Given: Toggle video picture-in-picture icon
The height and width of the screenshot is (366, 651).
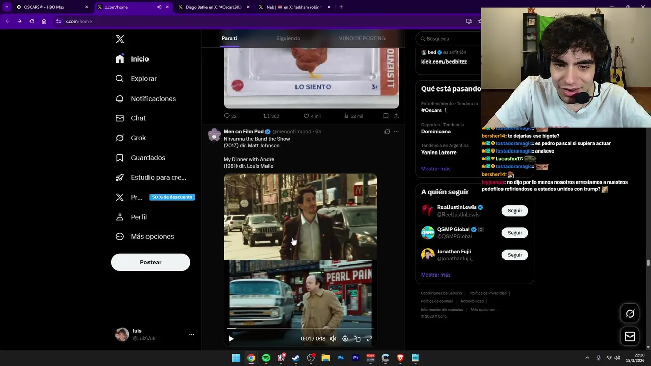Looking at the screenshot, I should (x=358, y=339).
